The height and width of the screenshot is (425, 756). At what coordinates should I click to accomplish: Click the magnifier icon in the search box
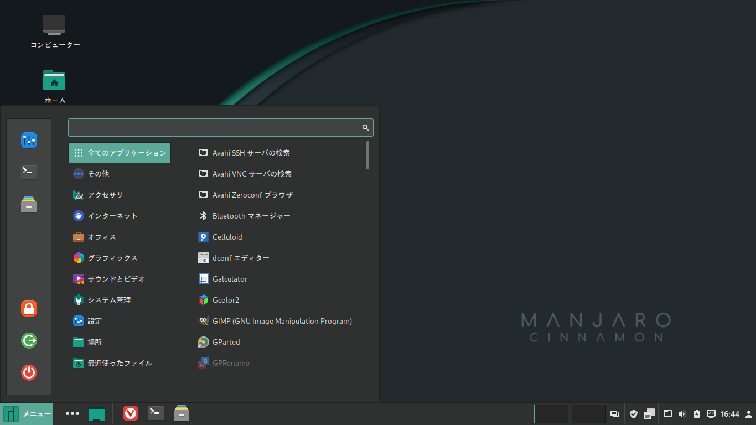click(x=365, y=127)
